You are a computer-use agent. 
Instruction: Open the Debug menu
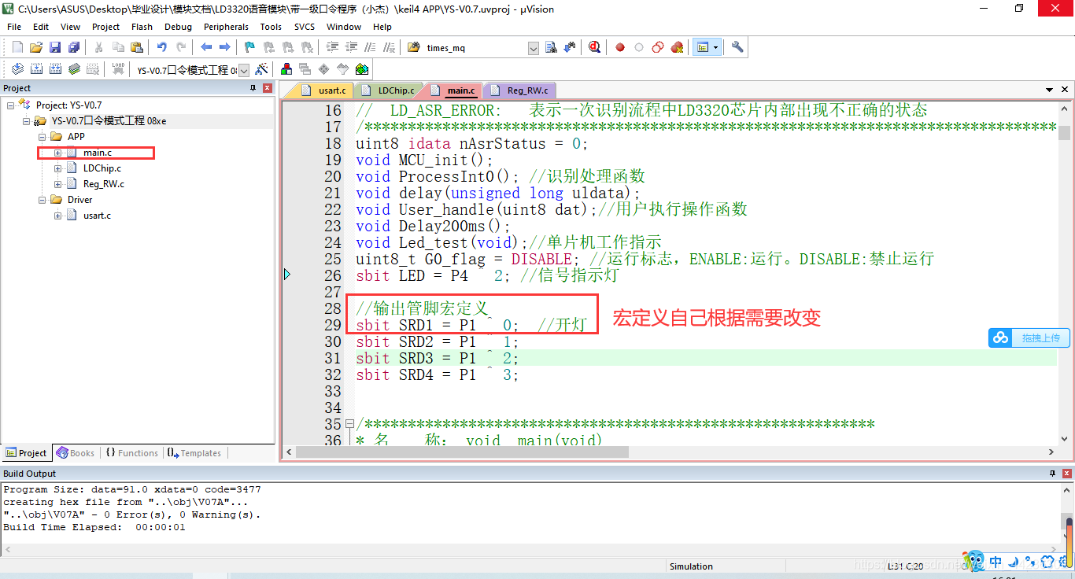(178, 27)
